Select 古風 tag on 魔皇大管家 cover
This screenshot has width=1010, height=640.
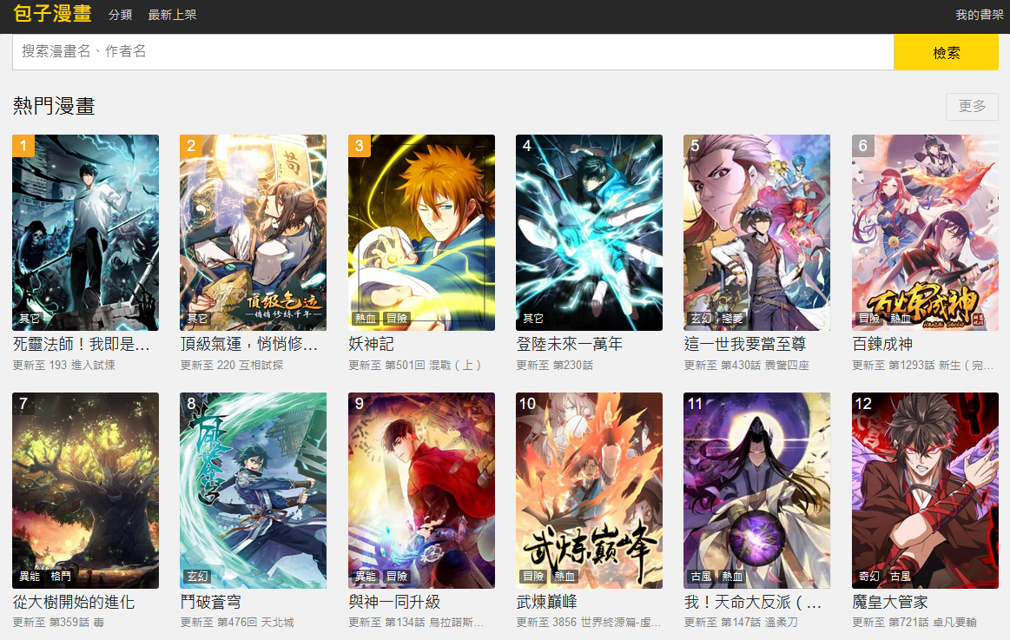pyautogui.click(x=901, y=577)
